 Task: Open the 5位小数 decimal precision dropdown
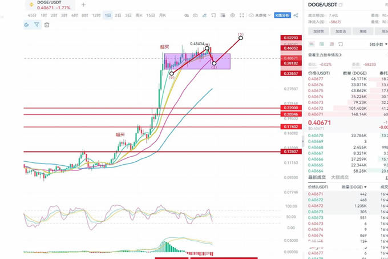tap(378, 44)
